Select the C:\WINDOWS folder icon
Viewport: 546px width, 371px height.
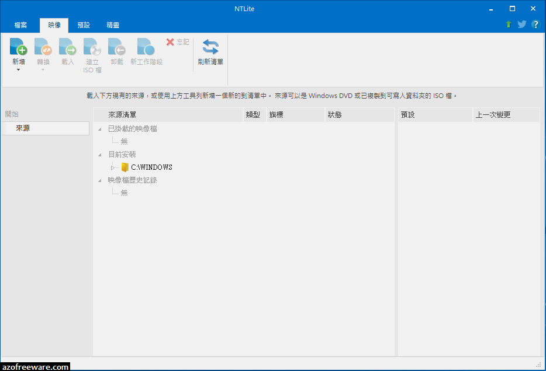(x=125, y=167)
